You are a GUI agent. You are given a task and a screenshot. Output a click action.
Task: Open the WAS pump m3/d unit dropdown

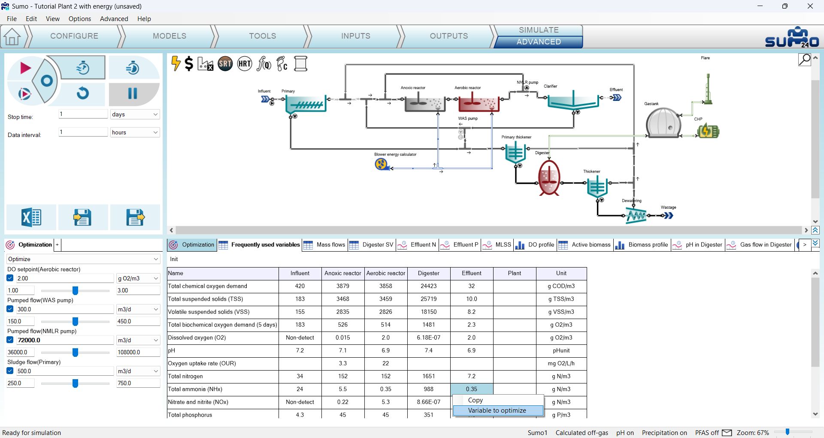[x=138, y=309]
